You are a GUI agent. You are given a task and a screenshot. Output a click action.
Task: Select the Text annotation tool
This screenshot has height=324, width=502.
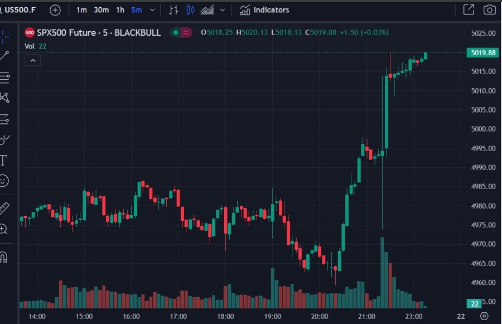(3, 161)
